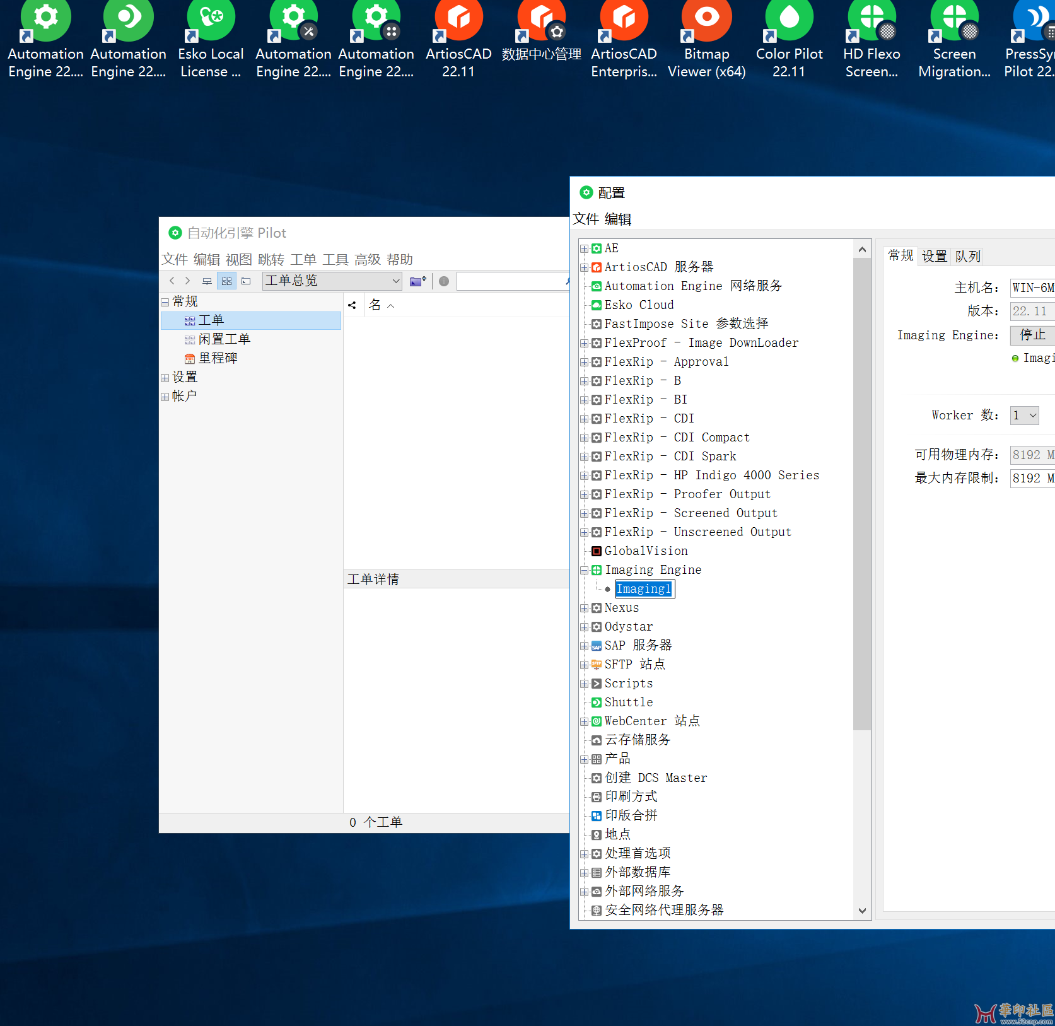Click the forward arrow in the Pilot toolbar
Screen dimensions: 1055x1026
(187, 281)
